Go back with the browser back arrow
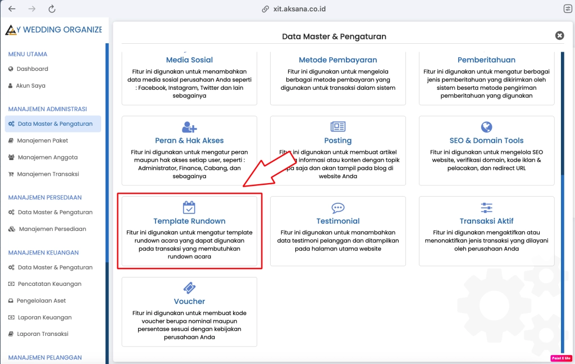Image resolution: width=575 pixels, height=364 pixels. (x=12, y=9)
